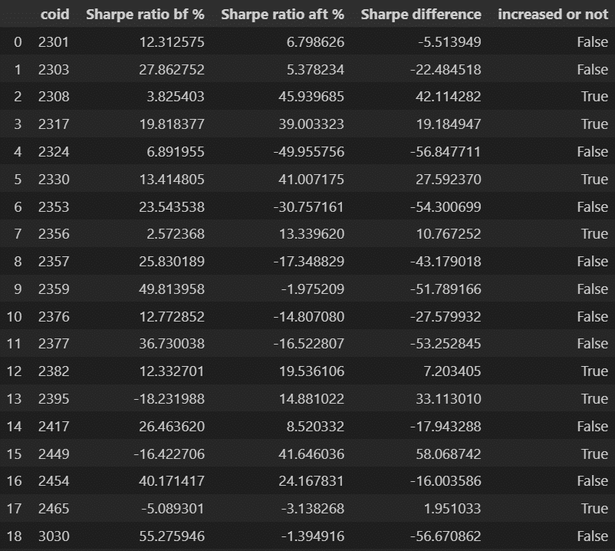This screenshot has width=615, height=551.
Task: Select the row index 9 cell
Action: point(18,289)
